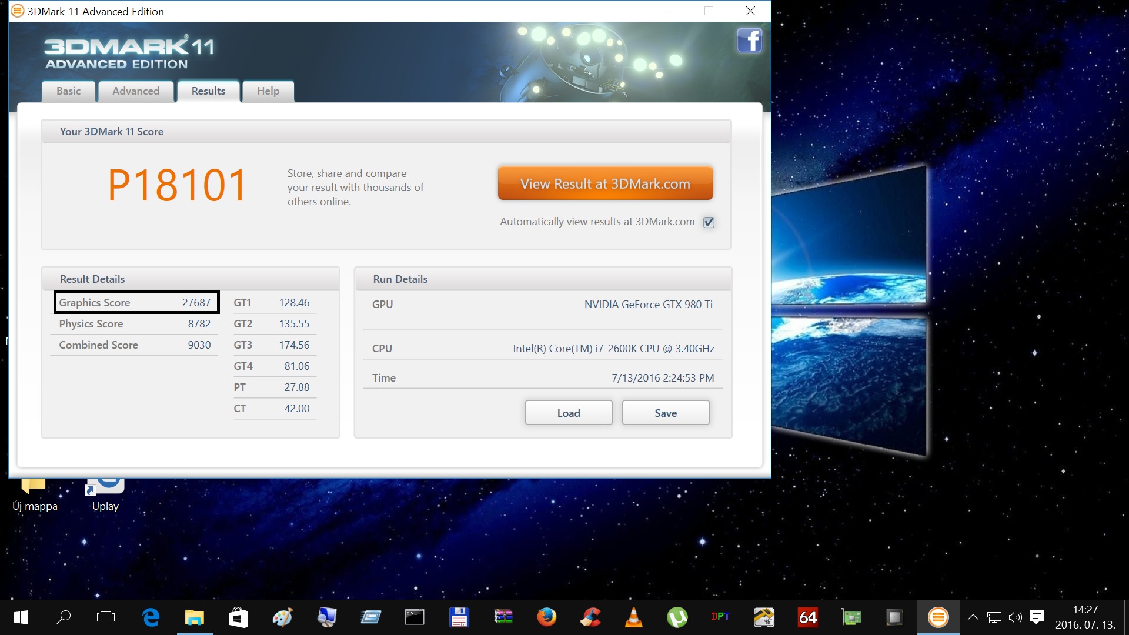
Task: Open the taskbar clock and date
Action: pos(1085,617)
